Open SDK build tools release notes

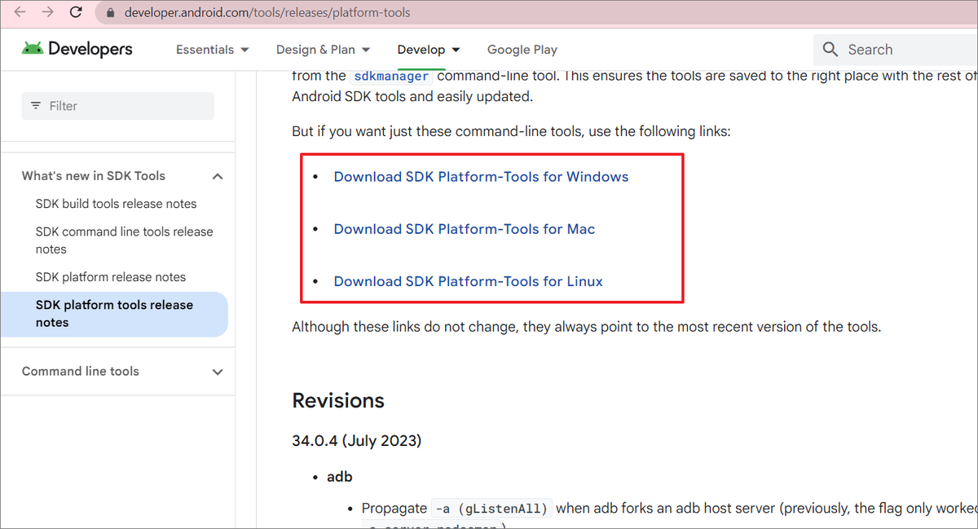116,204
